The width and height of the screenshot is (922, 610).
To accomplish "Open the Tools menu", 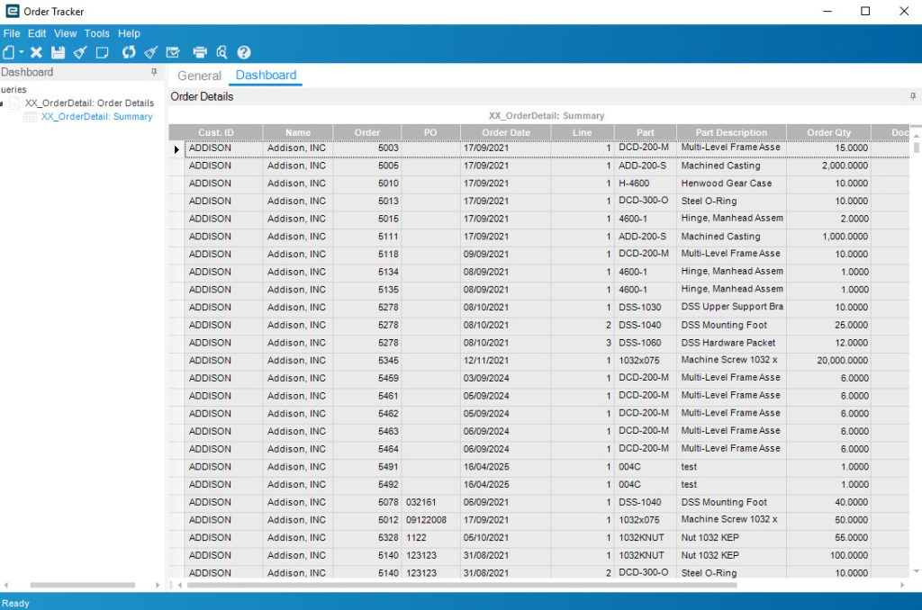I will [x=96, y=33].
